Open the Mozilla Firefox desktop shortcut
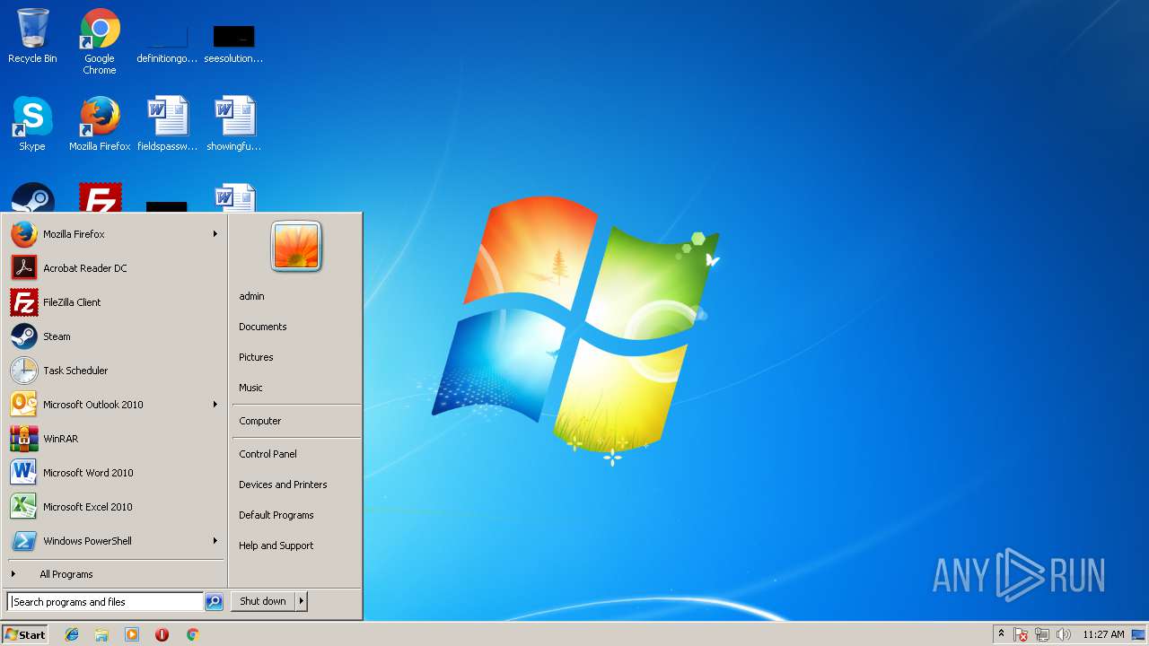The image size is (1149, 646). click(x=100, y=124)
